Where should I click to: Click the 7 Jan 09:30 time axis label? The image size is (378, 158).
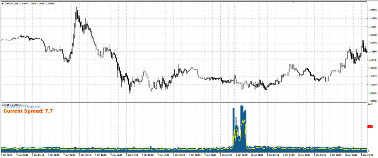click(69, 155)
